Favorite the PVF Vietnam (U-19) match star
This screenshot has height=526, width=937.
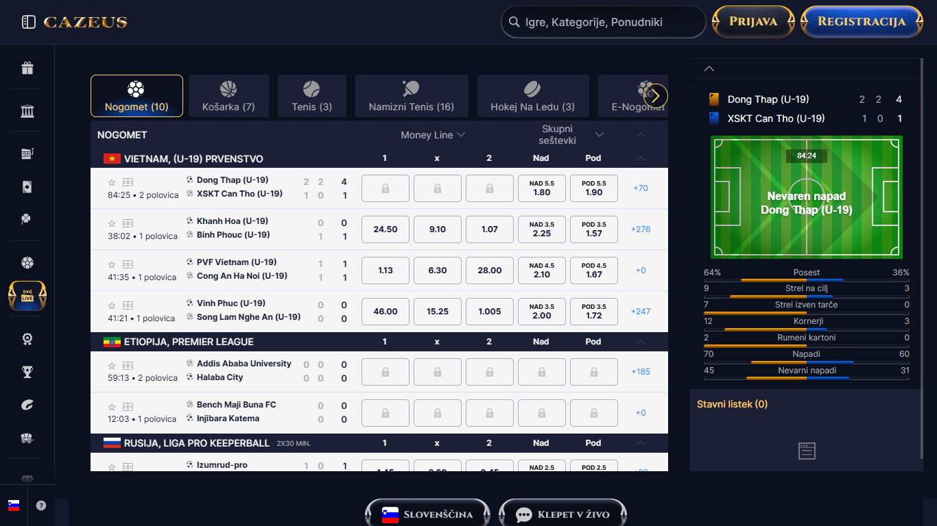click(112, 264)
